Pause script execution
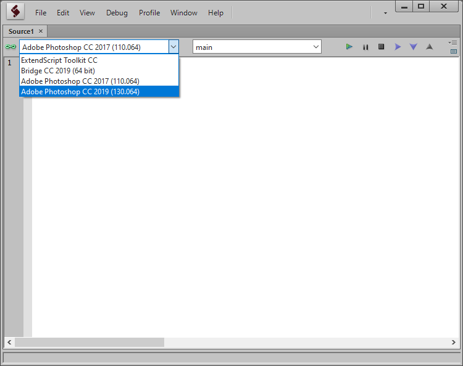The width and height of the screenshot is (463, 366). (x=365, y=47)
